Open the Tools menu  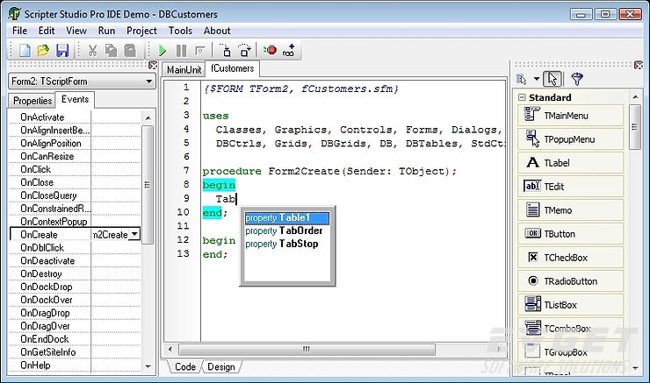tap(180, 31)
